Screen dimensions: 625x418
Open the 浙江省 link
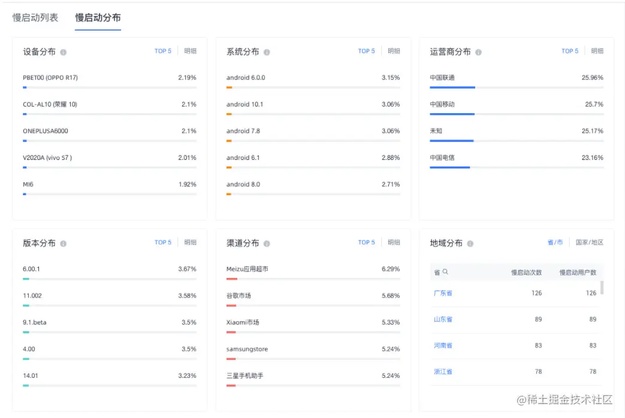[x=443, y=371]
